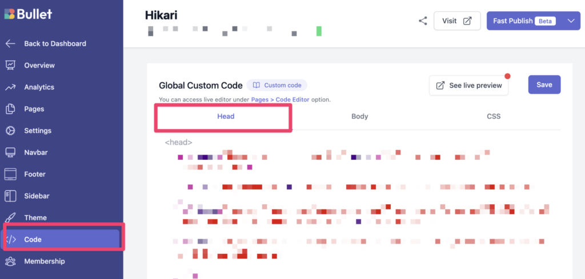585x279 pixels.
Task: Click the Footer layout icon
Action: (x=10, y=175)
